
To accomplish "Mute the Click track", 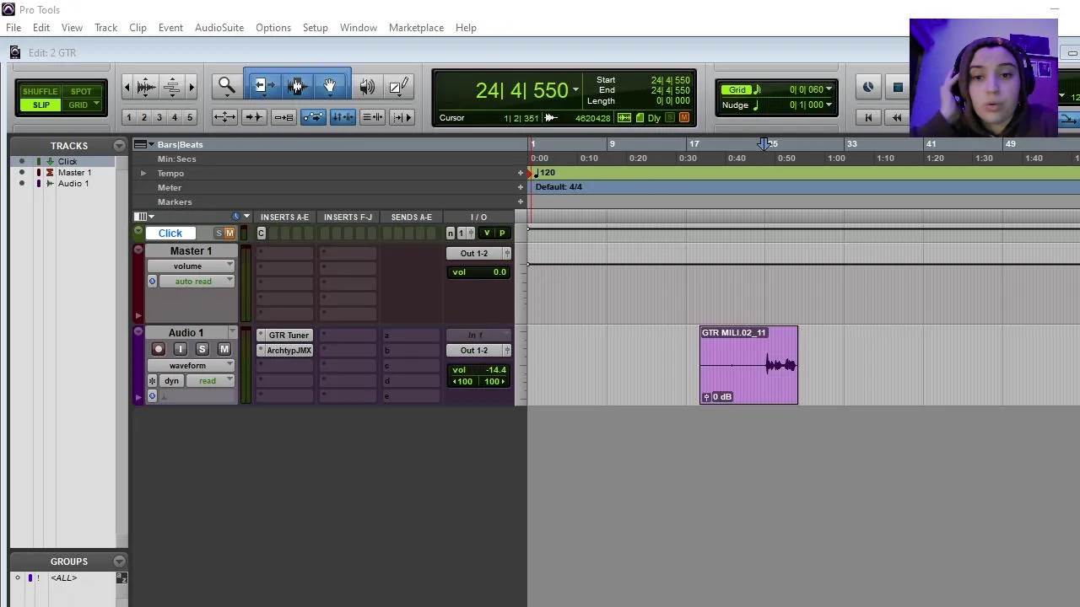I will click(x=229, y=234).
